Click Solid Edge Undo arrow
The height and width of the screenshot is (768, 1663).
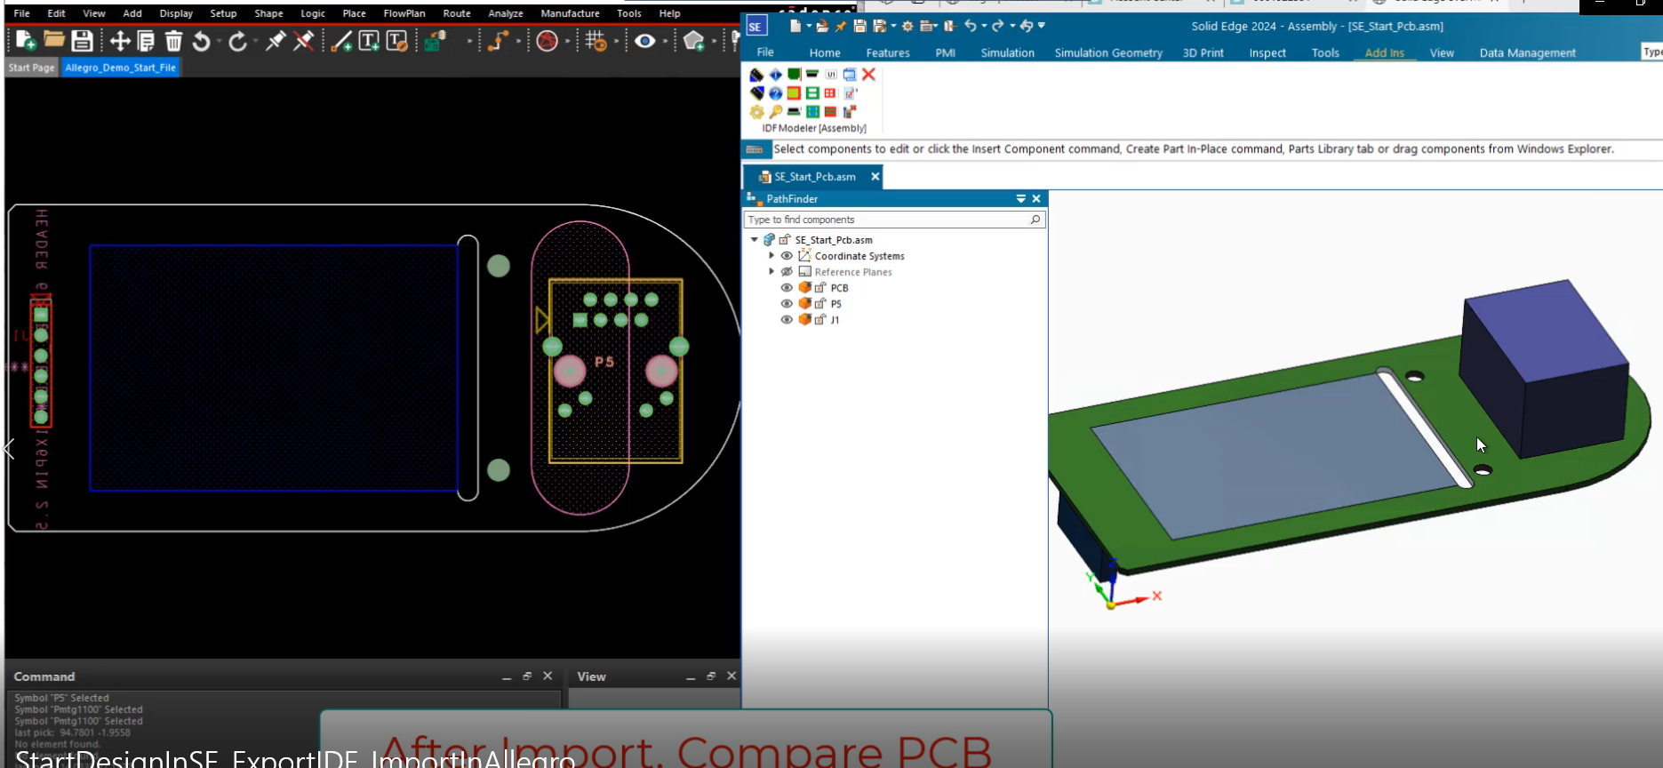(971, 26)
